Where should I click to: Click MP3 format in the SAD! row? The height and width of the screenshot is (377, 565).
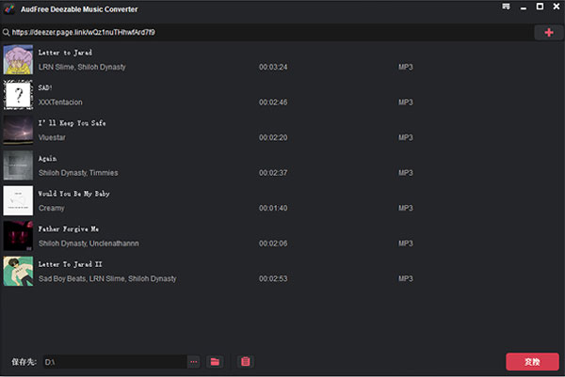click(405, 102)
